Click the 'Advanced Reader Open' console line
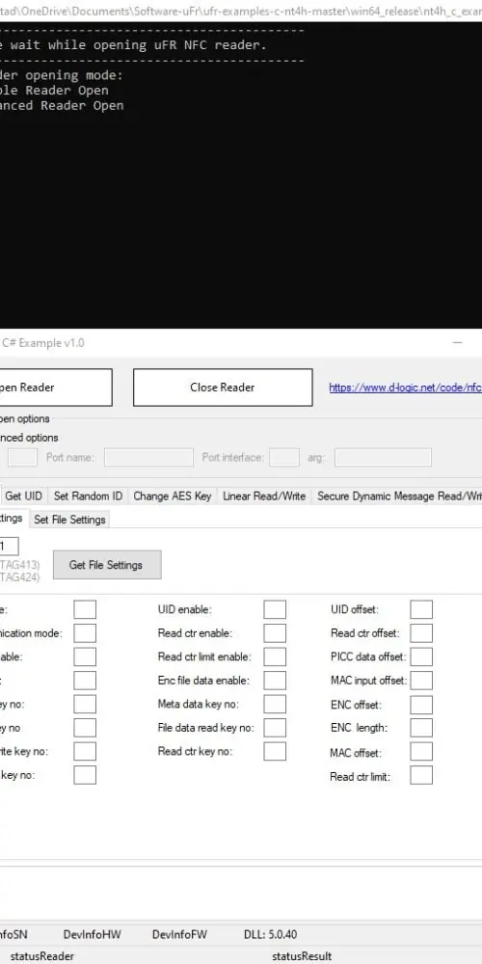Image resolution: width=482 pixels, height=964 pixels. click(x=62, y=105)
